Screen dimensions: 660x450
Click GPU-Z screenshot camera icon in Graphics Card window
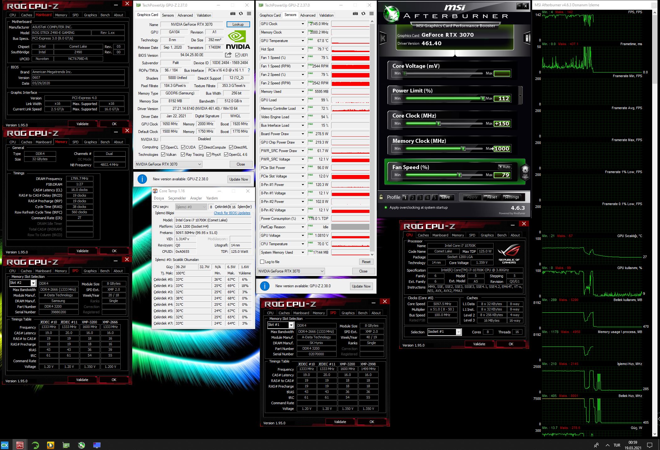233,13
